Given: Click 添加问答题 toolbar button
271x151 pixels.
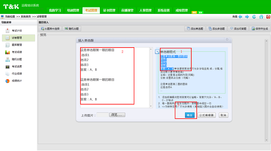Looking at the screenshot, I should (x=238, y=29).
